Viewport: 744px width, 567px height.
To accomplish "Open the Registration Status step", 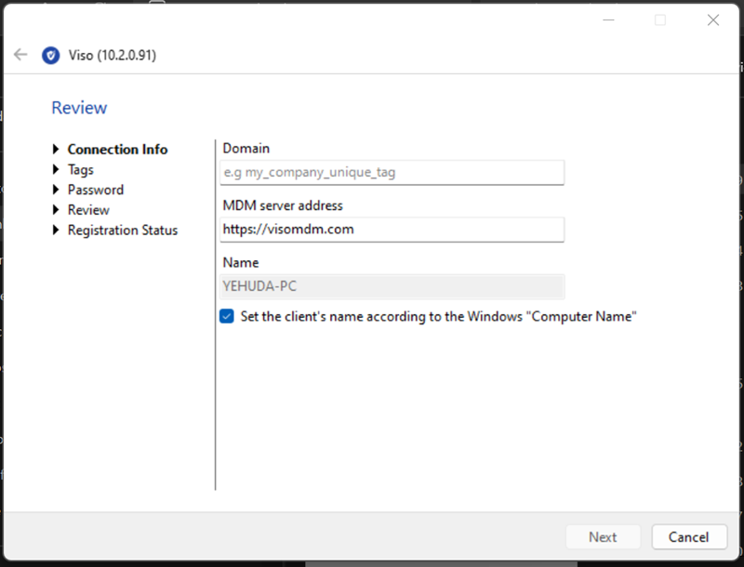I will pyautogui.click(x=123, y=231).
